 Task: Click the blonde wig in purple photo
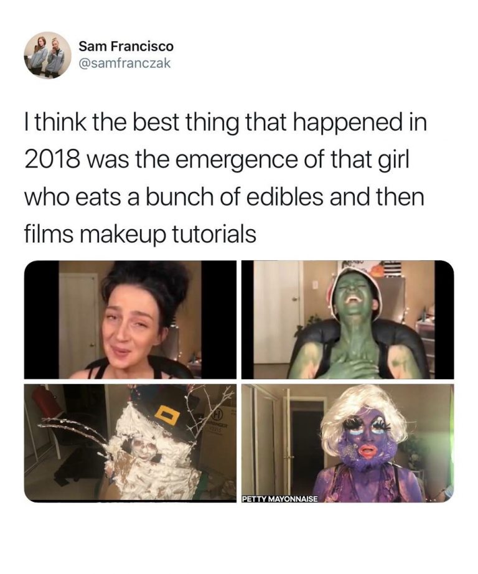tap(362, 412)
